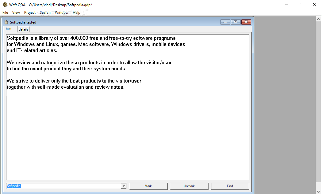
Task: Click the Softpedia tested document icon
Action: pos(6,22)
